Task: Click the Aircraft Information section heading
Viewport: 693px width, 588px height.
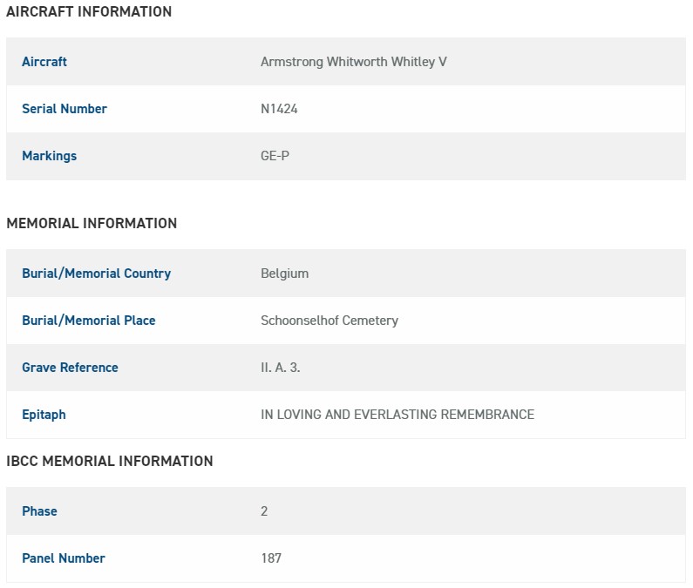Action: 89,12
